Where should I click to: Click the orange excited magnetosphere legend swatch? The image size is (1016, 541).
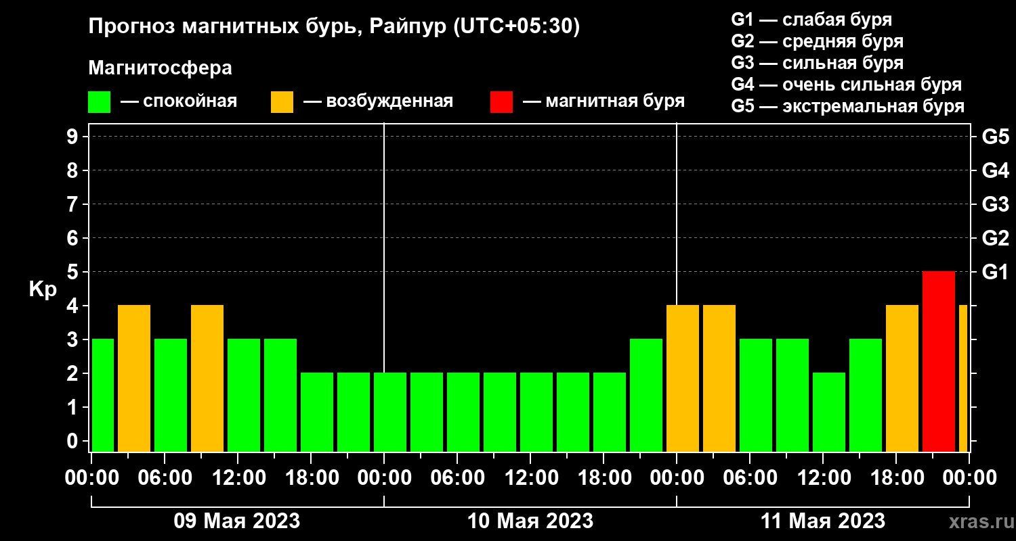282,101
